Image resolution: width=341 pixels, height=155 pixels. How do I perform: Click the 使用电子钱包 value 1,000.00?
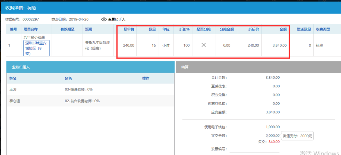pos(273,127)
